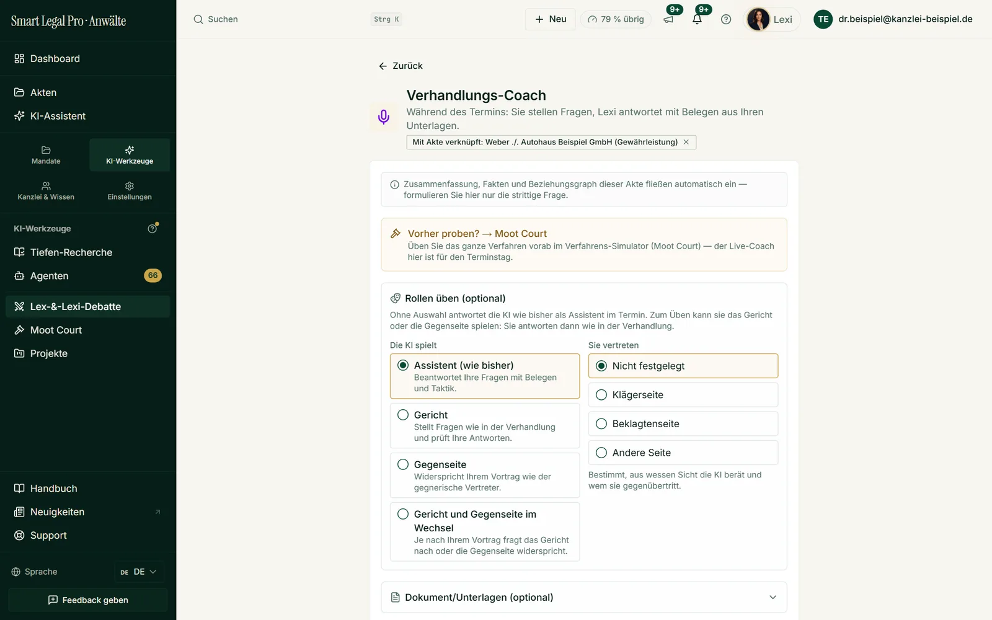The width and height of the screenshot is (992, 620).
Task: Click the KI-Werkzeuge help icon in sidebar
Action: point(153,228)
